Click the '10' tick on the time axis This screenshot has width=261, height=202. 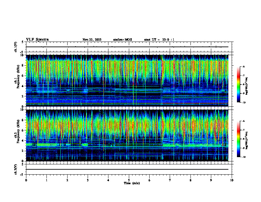coord(232,180)
